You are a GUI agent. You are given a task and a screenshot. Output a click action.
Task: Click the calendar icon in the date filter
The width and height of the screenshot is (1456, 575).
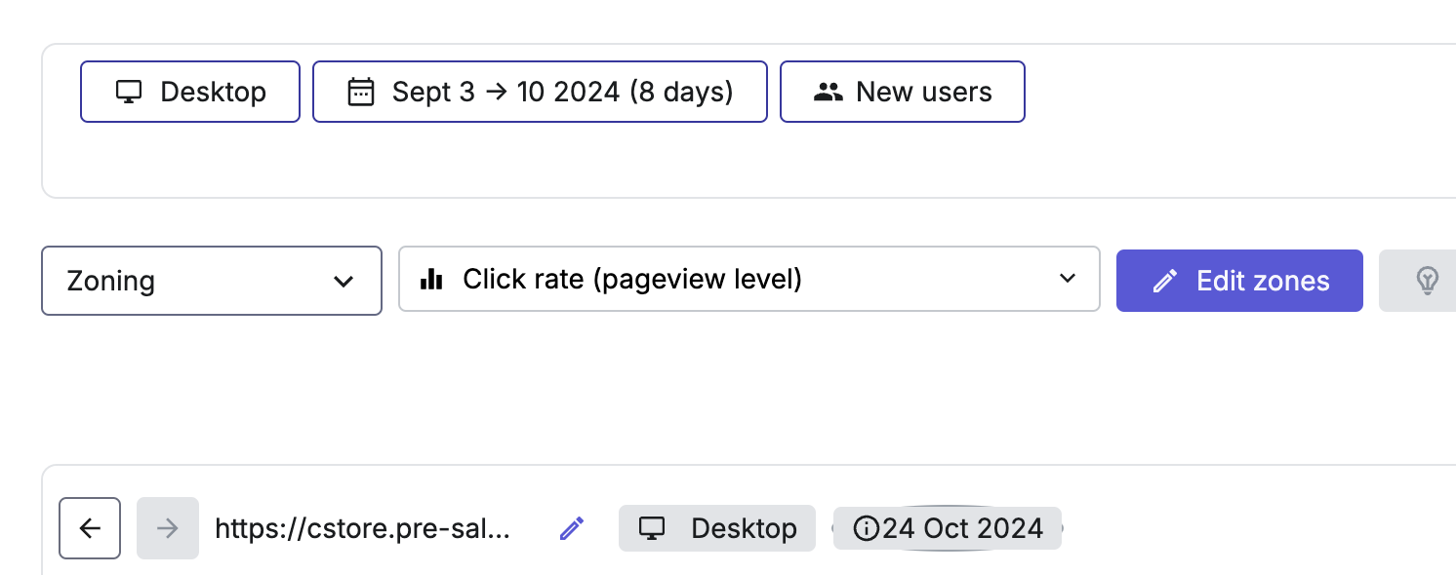pyautogui.click(x=361, y=92)
